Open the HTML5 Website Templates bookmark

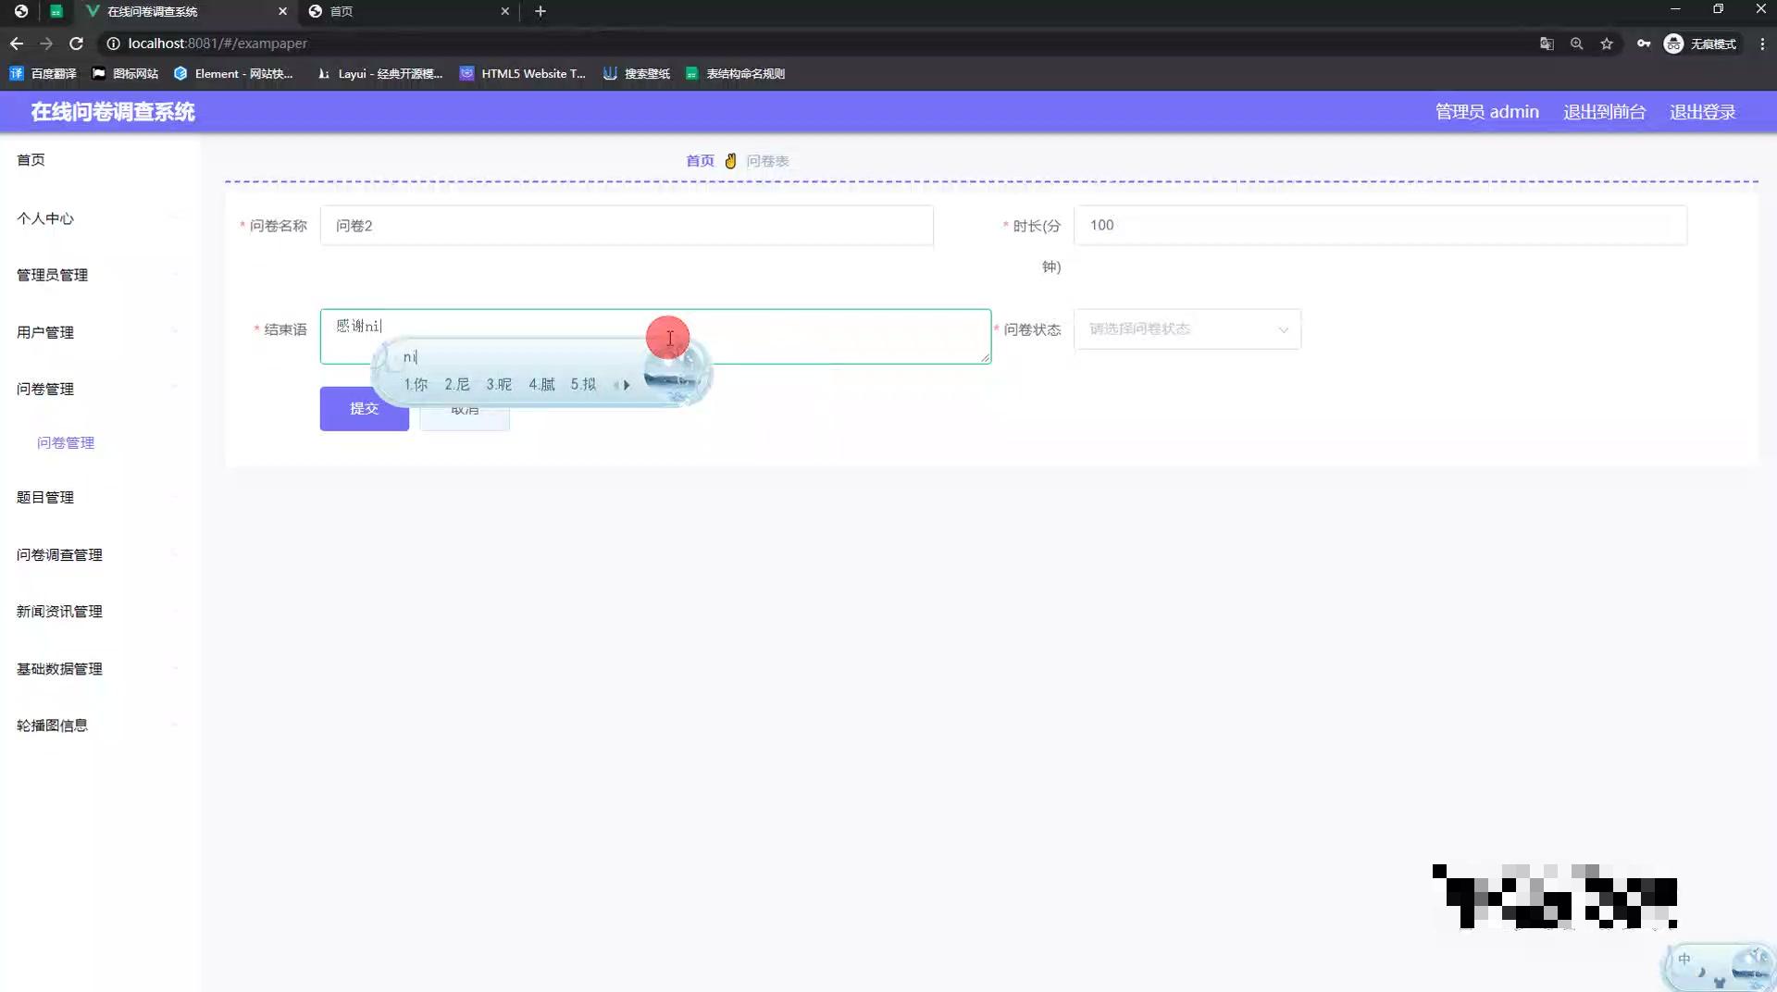(523, 73)
